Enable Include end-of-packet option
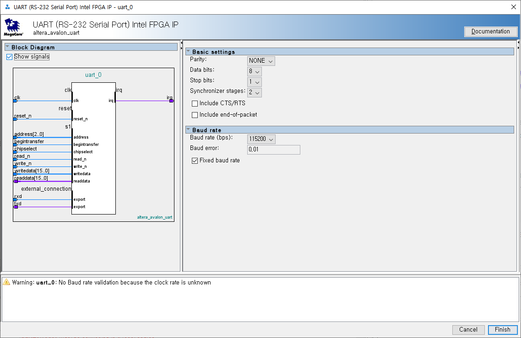 (195, 115)
